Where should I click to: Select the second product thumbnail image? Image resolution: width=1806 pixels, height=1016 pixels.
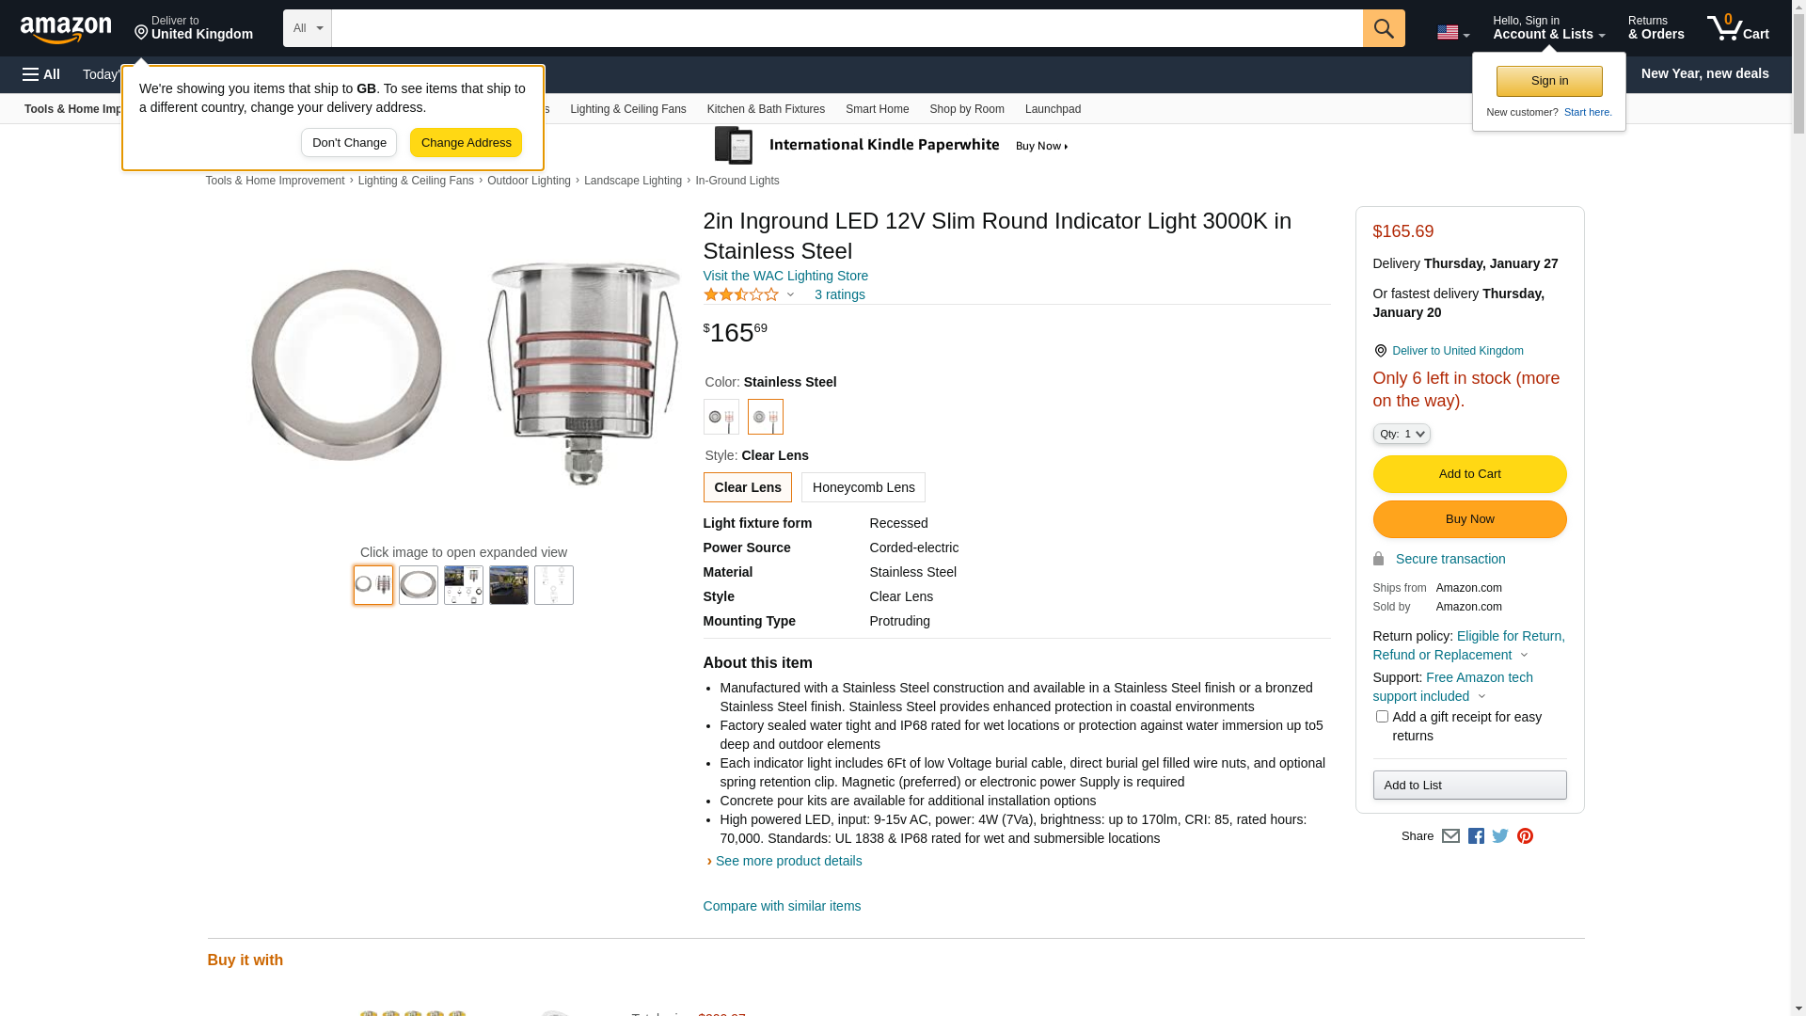coord(419,585)
